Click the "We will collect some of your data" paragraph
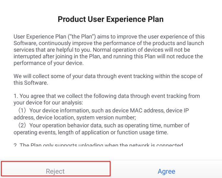 [x=108, y=79]
